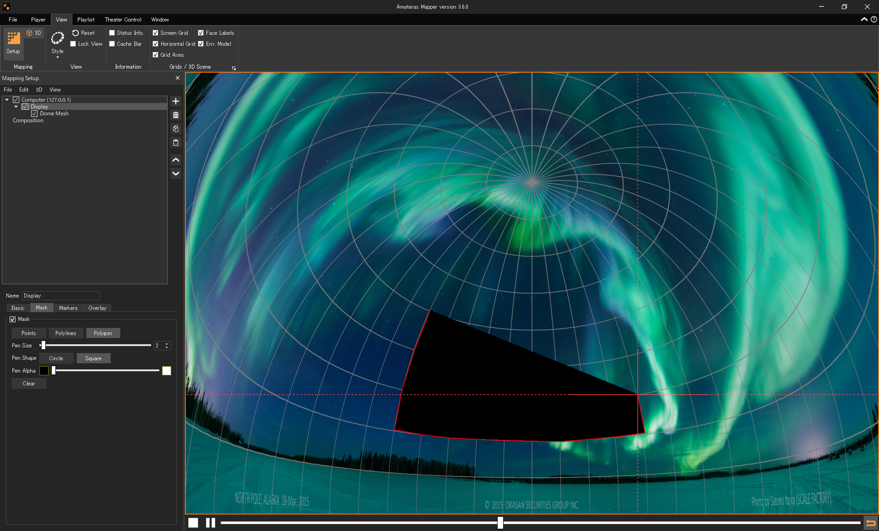Reset the view
879x531 pixels.
pyautogui.click(x=83, y=33)
